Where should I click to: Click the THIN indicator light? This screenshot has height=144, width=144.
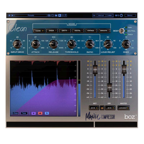tap(126, 27)
